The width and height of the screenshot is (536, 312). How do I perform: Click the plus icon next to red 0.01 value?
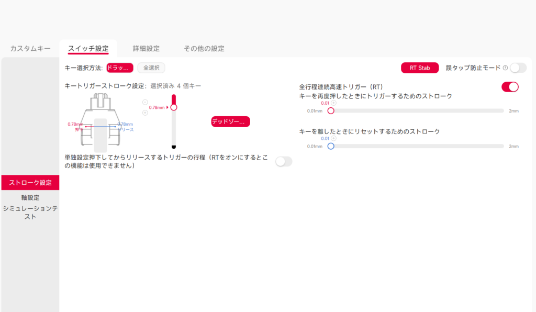tap(334, 103)
